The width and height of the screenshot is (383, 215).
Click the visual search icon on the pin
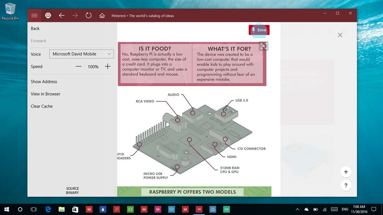(263, 46)
